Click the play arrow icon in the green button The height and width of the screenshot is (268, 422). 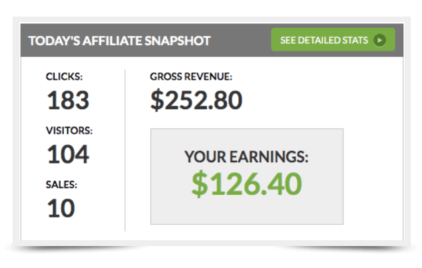[x=380, y=41]
